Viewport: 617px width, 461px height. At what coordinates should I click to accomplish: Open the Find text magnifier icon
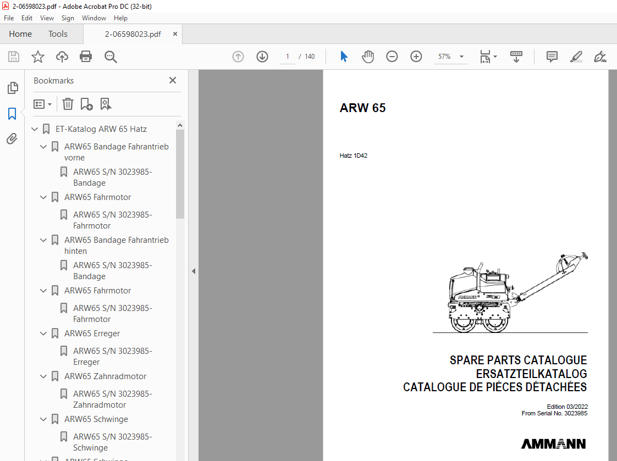coord(111,57)
